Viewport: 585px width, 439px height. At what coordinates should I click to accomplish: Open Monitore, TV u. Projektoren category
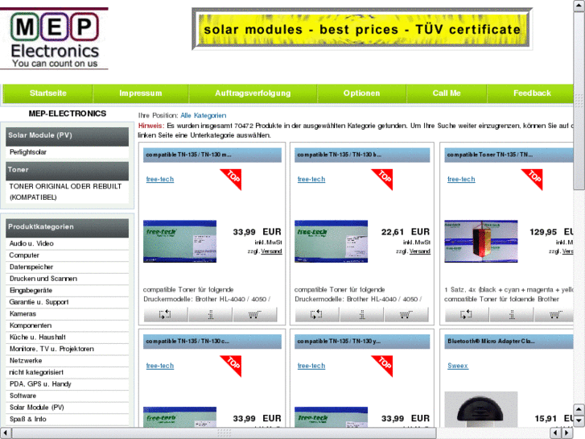(67, 349)
